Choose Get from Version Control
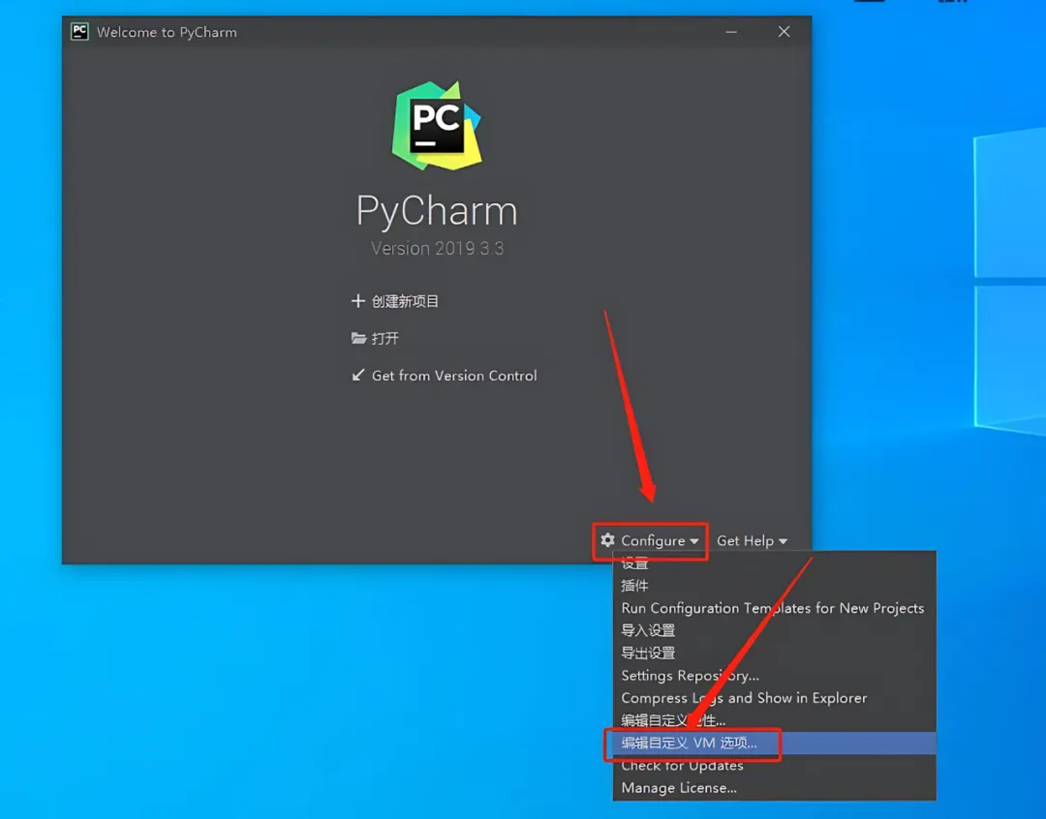The image size is (1046, 819). 453,376
